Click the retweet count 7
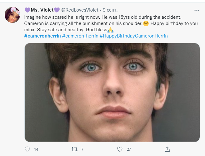 pos(82,149)
